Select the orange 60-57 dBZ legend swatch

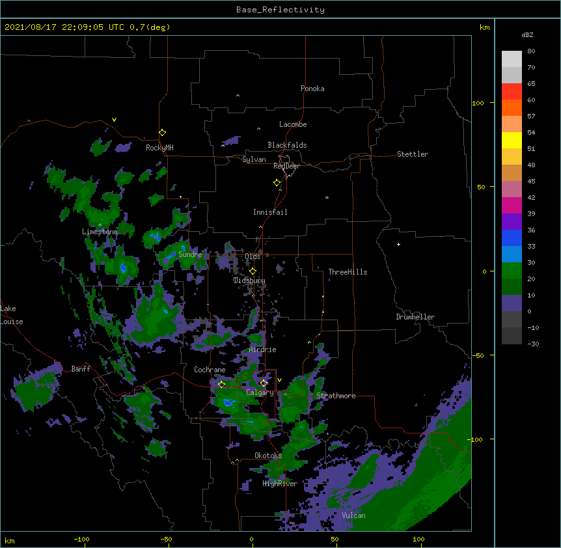click(x=512, y=107)
